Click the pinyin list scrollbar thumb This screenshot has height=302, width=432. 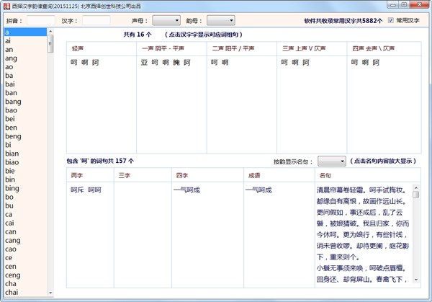pyautogui.click(x=50, y=43)
